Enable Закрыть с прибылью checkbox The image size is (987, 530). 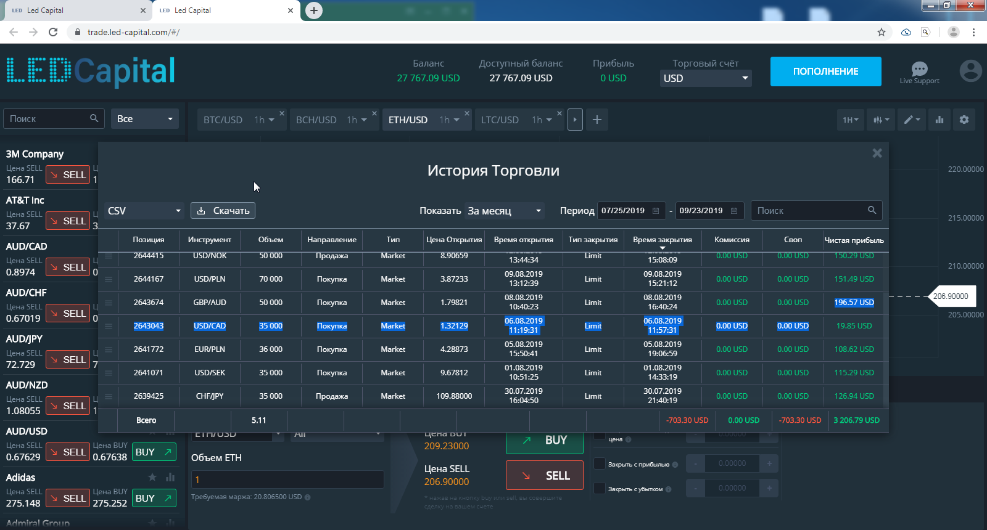pos(599,463)
